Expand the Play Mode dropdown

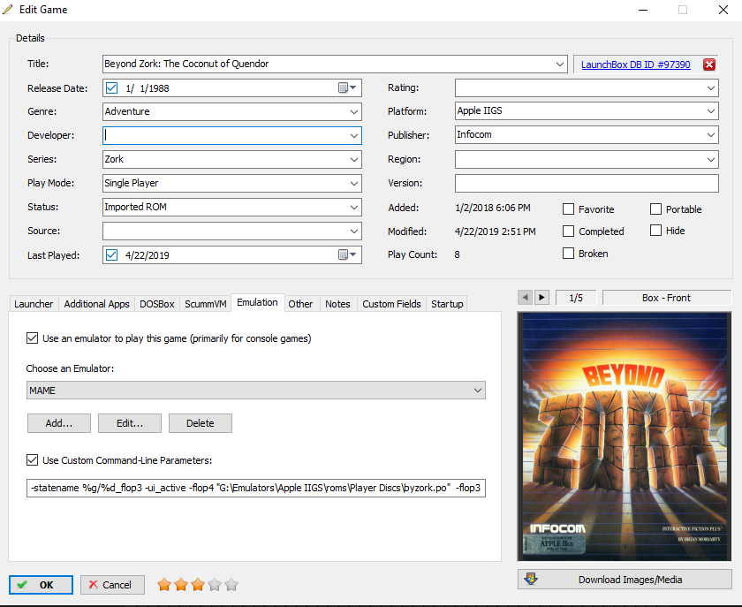(354, 183)
